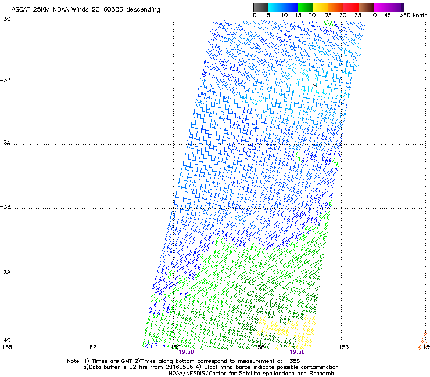430x377 pixels.
Task: Click the magenta 40-45 knots color segment
Action: [381, 7]
